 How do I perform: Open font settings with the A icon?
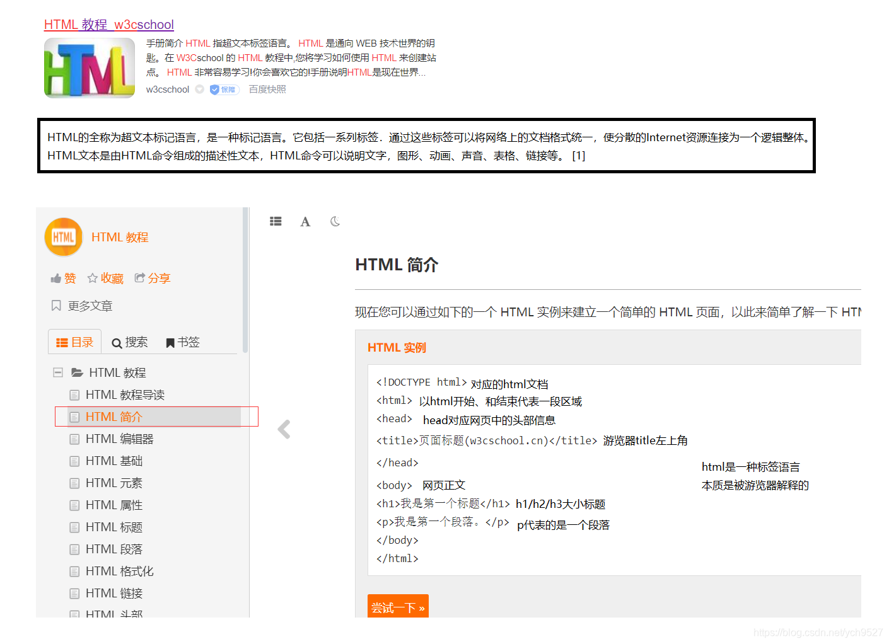[x=305, y=222]
